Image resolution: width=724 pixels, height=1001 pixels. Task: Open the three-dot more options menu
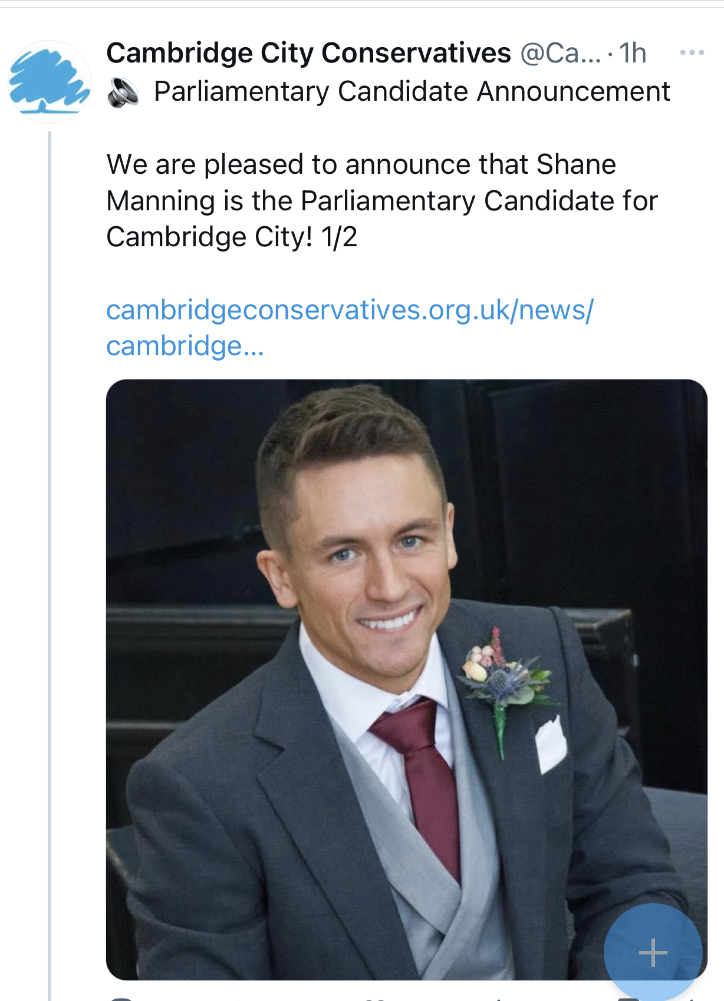[692, 53]
